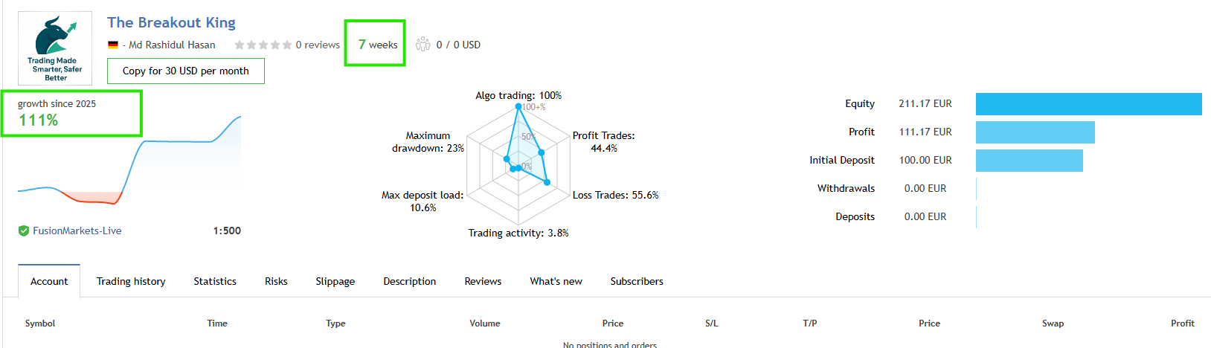Open the Statistics tab
The width and height of the screenshot is (1211, 348).
[215, 281]
